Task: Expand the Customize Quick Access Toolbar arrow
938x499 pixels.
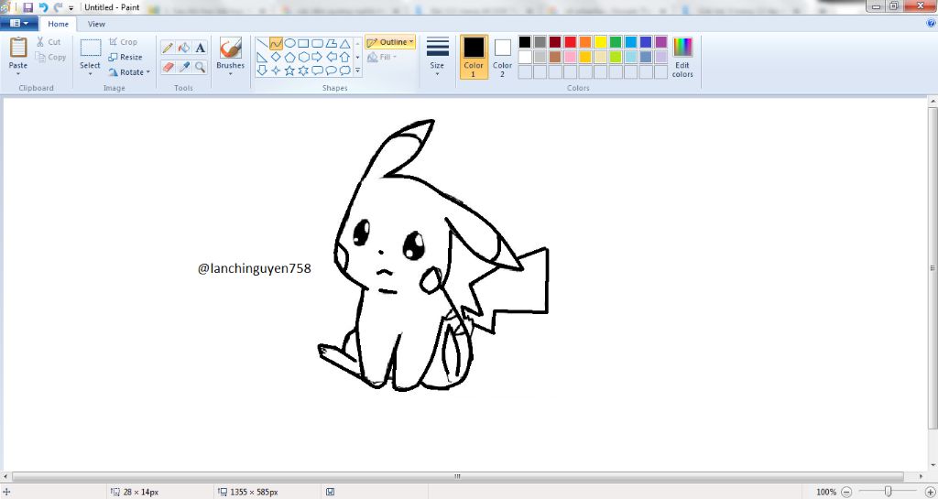Action: pos(71,7)
